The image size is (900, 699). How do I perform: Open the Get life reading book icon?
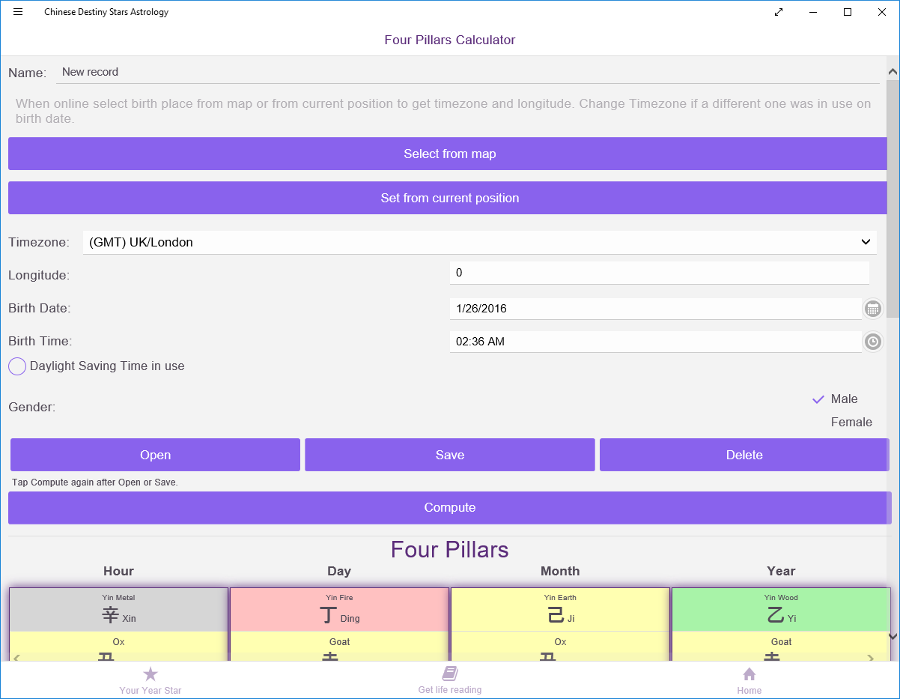450,673
